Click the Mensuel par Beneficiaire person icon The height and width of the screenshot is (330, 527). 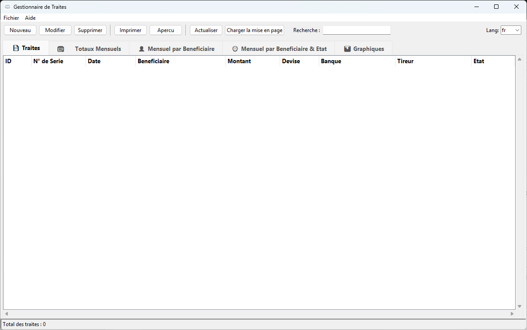pyautogui.click(x=142, y=49)
